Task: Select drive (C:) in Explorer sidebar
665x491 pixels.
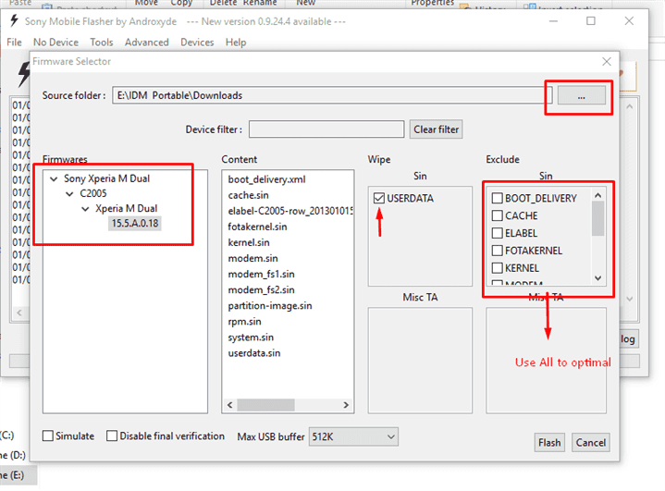Action: [x=7, y=436]
